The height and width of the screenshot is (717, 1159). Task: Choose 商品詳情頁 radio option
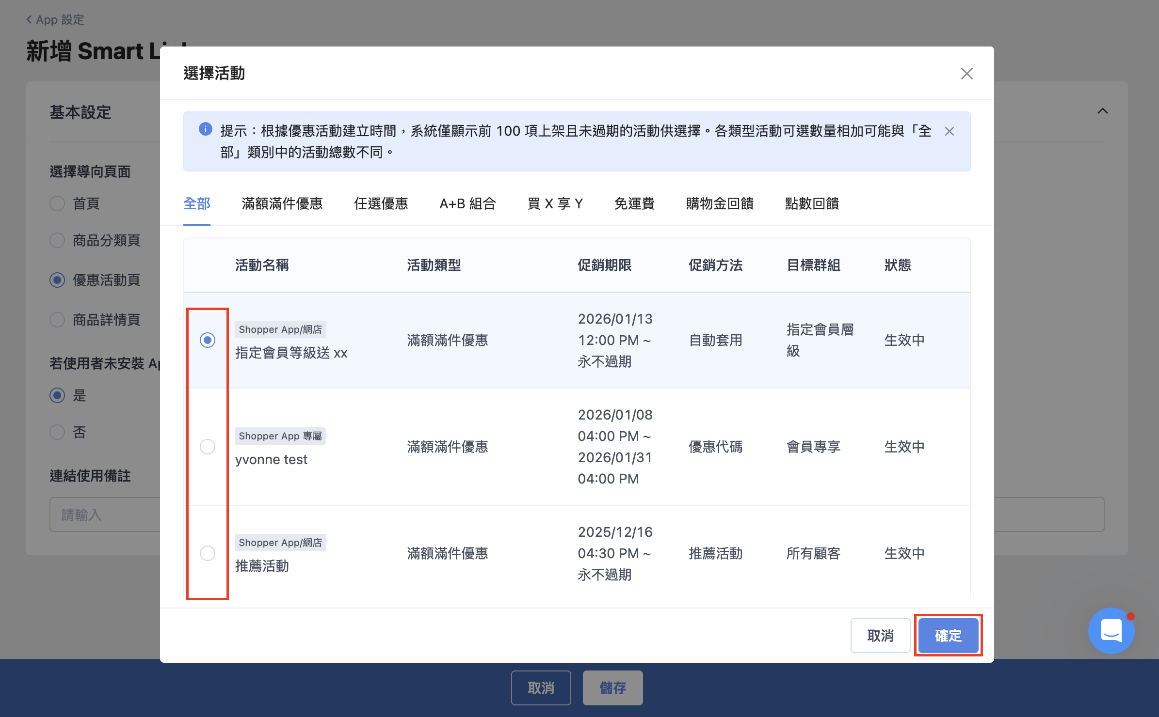pos(57,320)
